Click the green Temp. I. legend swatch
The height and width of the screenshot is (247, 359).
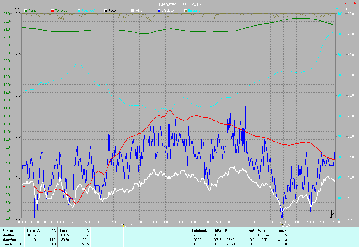[x=26, y=11]
